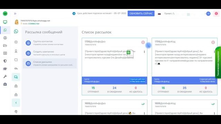Open Создать кампанию menu item

(x=50, y=53)
